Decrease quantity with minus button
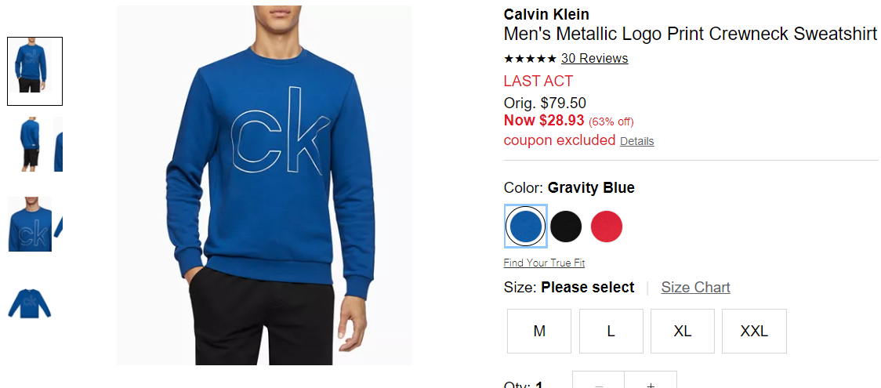The height and width of the screenshot is (388, 881). (598, 382)
